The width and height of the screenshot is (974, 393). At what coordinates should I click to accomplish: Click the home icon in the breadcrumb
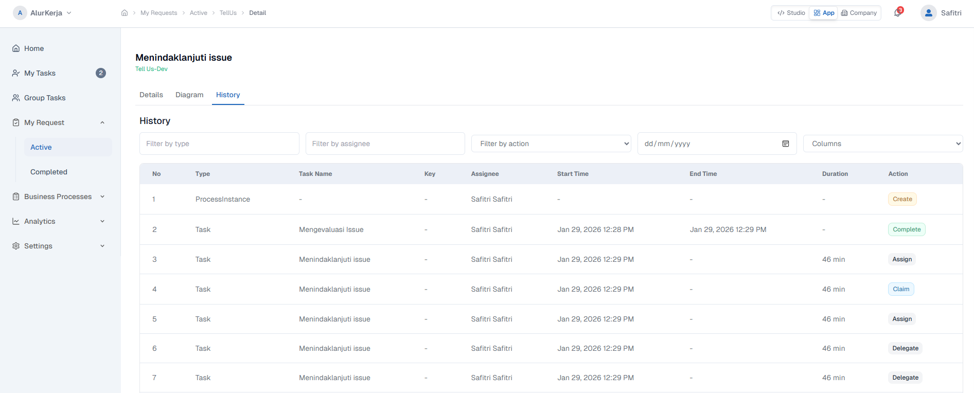pos(125,13)
